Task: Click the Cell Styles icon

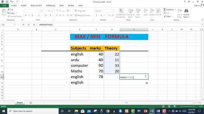Action: pos(138,11)
